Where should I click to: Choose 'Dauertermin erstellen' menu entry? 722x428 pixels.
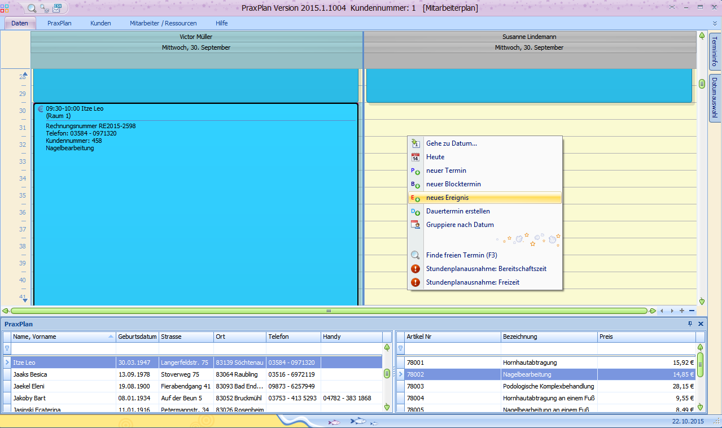click(x=485, y=211)
